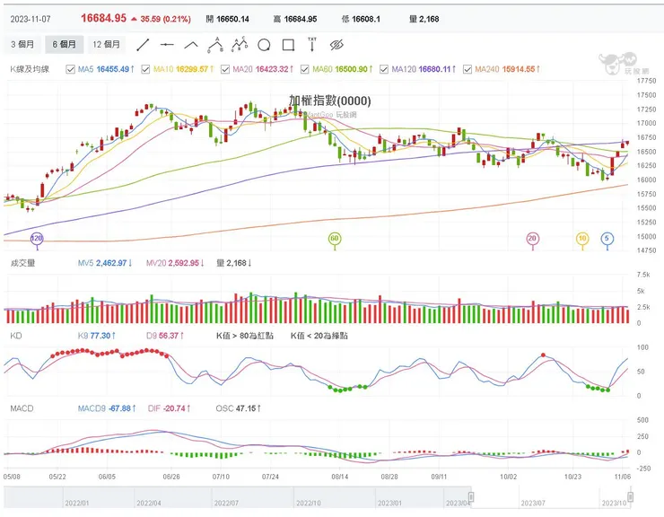Switch to the 12 個月 range tab
This screenshot has width=664, height=517.
(x=107, y=44)
